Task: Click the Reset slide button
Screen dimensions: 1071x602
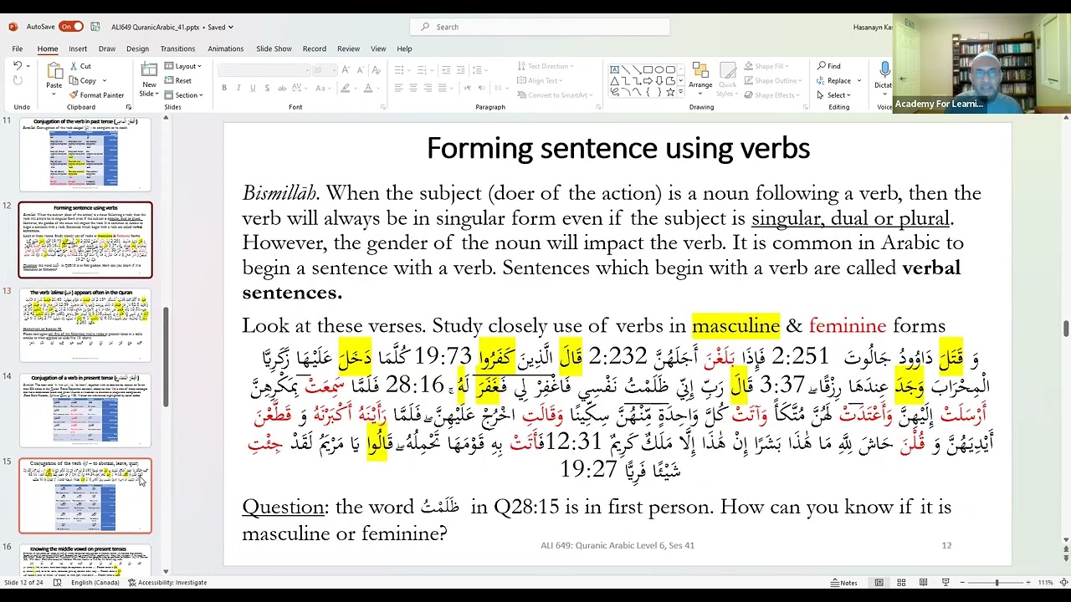Action: [x=178, y=80]
